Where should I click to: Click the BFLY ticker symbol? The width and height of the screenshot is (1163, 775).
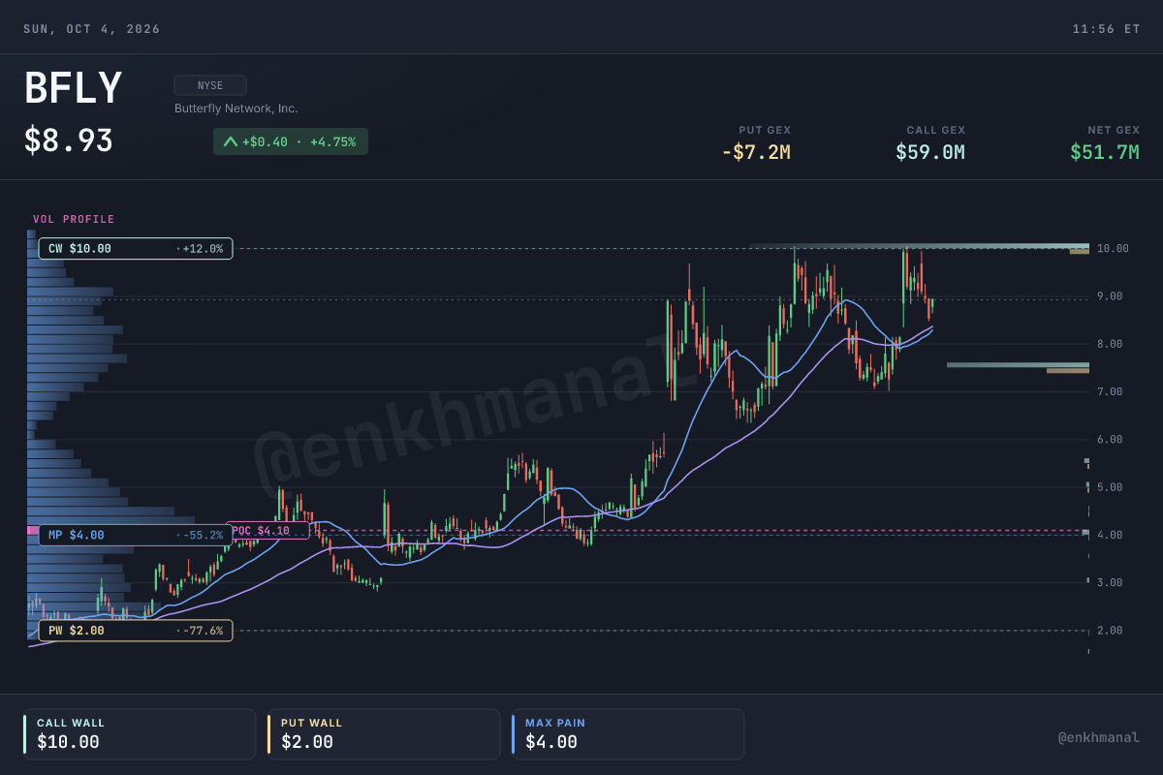73,89
